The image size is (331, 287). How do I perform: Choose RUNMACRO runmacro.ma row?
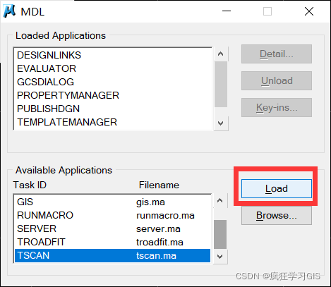click(112, 215)
